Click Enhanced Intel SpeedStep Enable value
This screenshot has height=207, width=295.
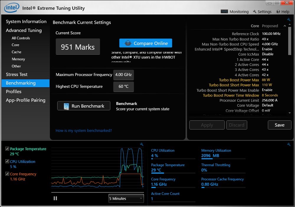267,49
